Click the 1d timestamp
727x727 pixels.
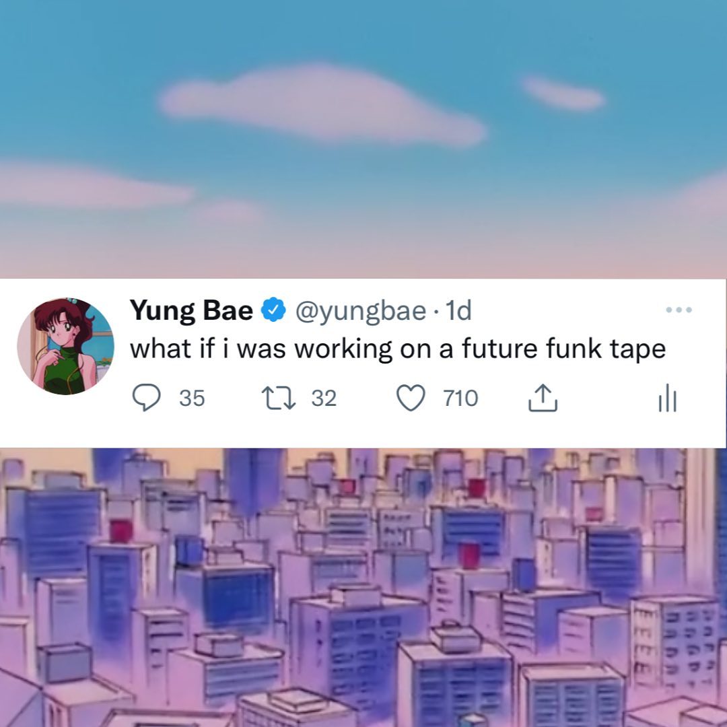(458, 310)
